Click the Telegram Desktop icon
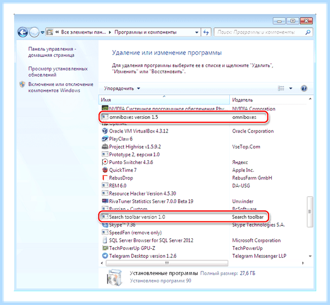 click(x=105, y=255)
